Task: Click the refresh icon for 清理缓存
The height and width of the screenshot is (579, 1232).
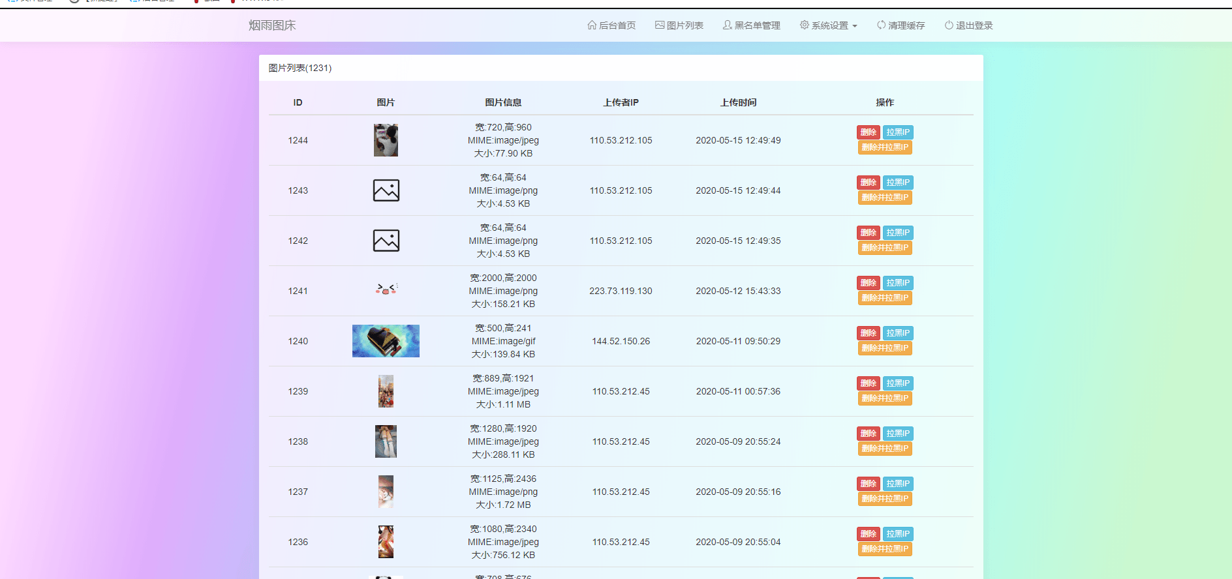Action: 881,25
